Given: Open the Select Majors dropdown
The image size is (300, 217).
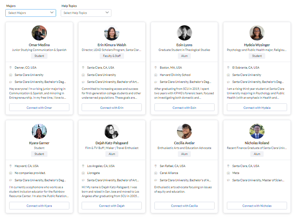Looking at the screenshot, I should [x=31, y=13].
